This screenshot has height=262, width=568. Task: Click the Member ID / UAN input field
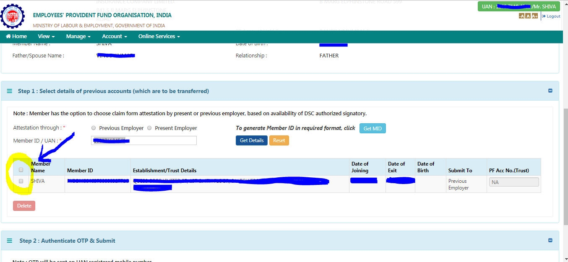(x=143, y=140)
